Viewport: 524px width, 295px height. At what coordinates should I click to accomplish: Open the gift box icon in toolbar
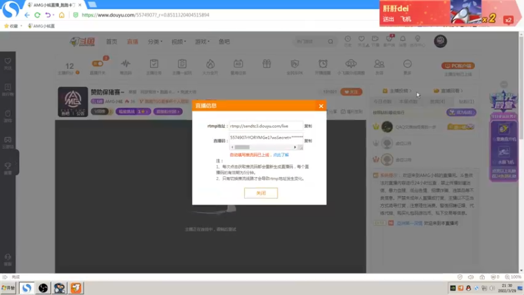[x=267, y=64]
